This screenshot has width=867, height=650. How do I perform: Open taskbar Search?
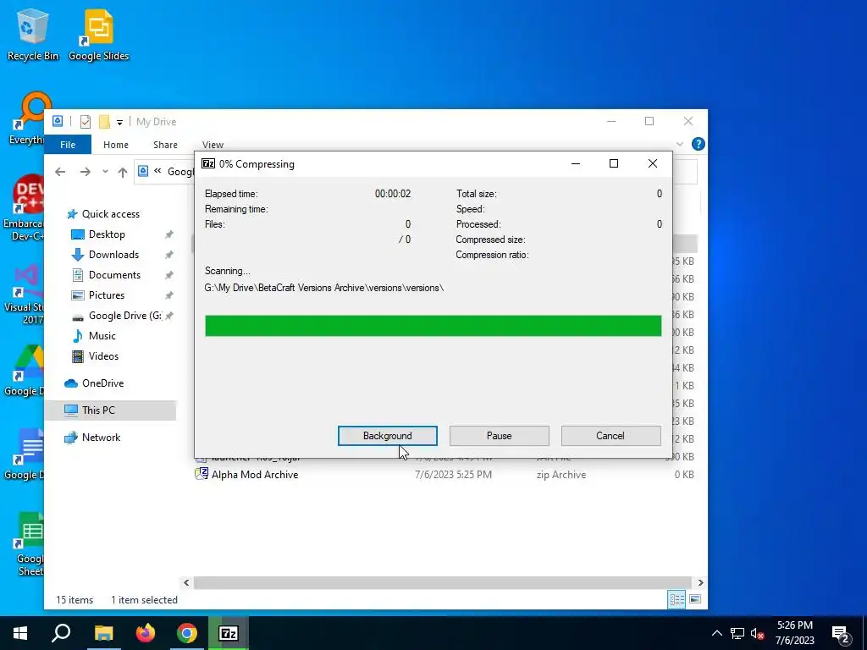click(61, 633)
